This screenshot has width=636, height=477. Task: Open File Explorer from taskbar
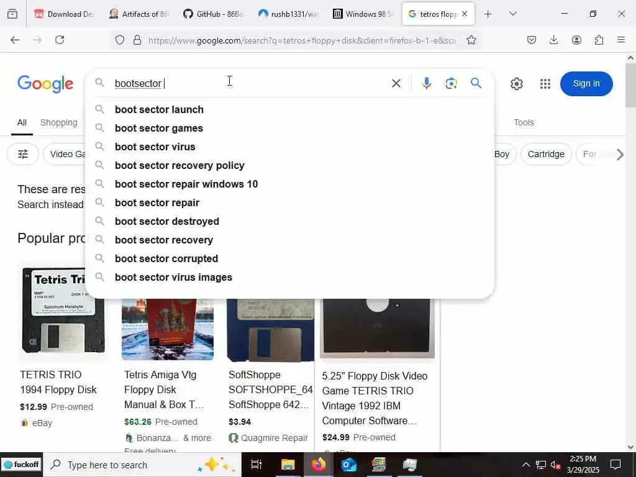click(x=288, y=465)
